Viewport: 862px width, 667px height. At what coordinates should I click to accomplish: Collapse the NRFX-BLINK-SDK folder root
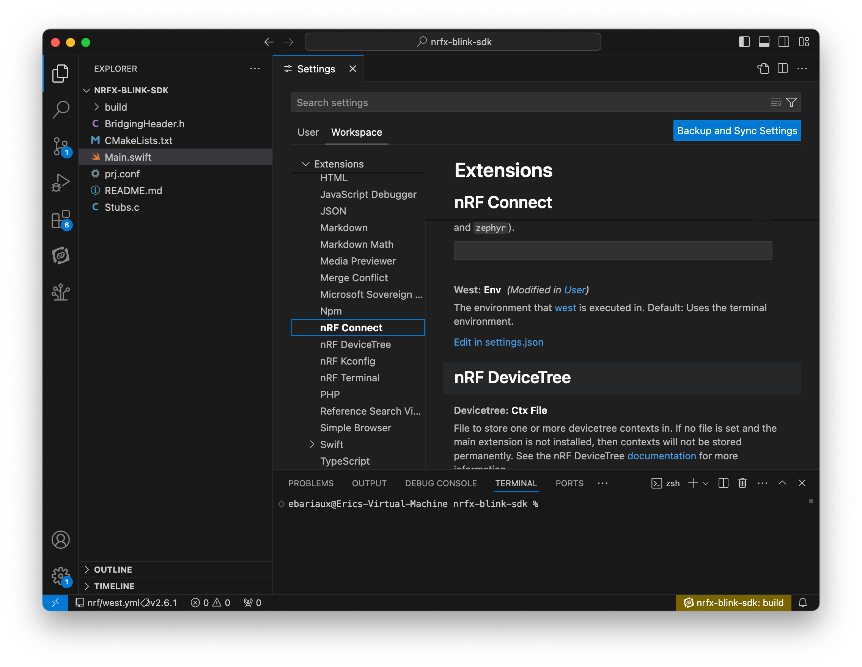click(86, 90)
